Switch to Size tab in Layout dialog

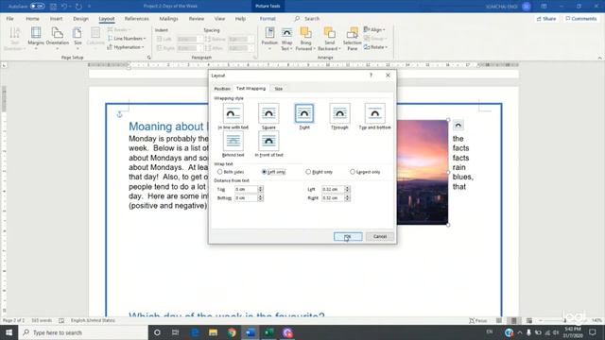coord(279,89)
